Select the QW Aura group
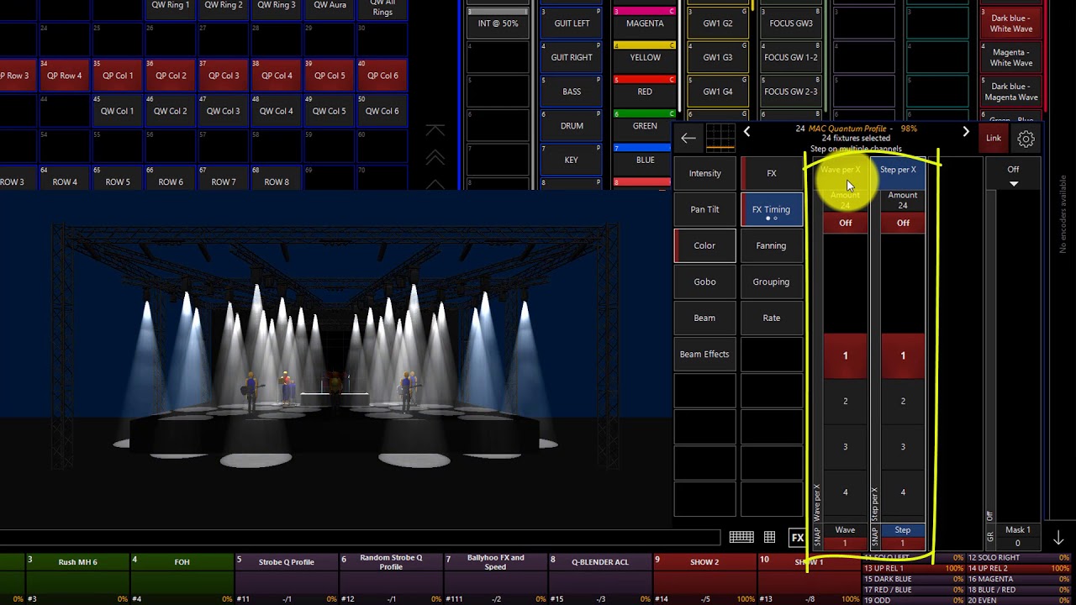The width and height of the screenshot is (1076, 605). coord(330,8)
